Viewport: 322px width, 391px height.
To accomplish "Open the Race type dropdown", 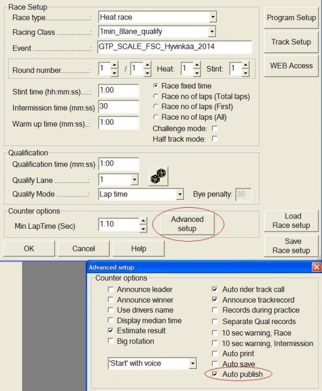I will click(213, 17).
